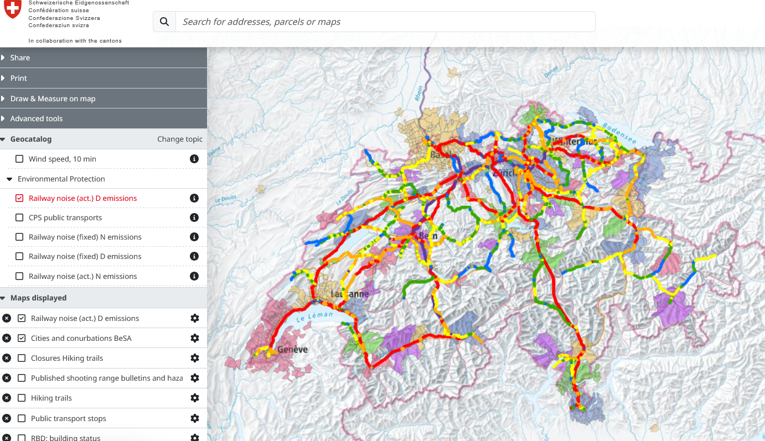Expand the Share panel
765x441 pixels.
(20, 58)
